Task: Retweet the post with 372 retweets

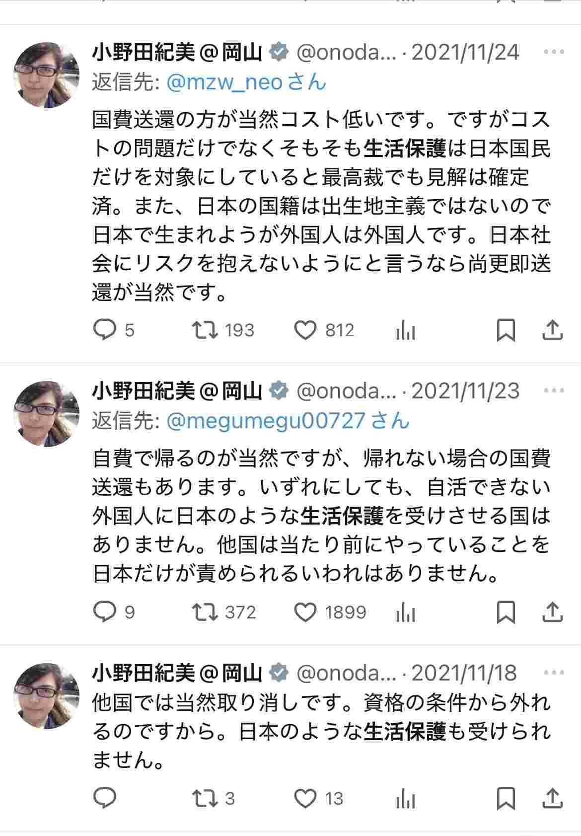Action: (205, 612)
